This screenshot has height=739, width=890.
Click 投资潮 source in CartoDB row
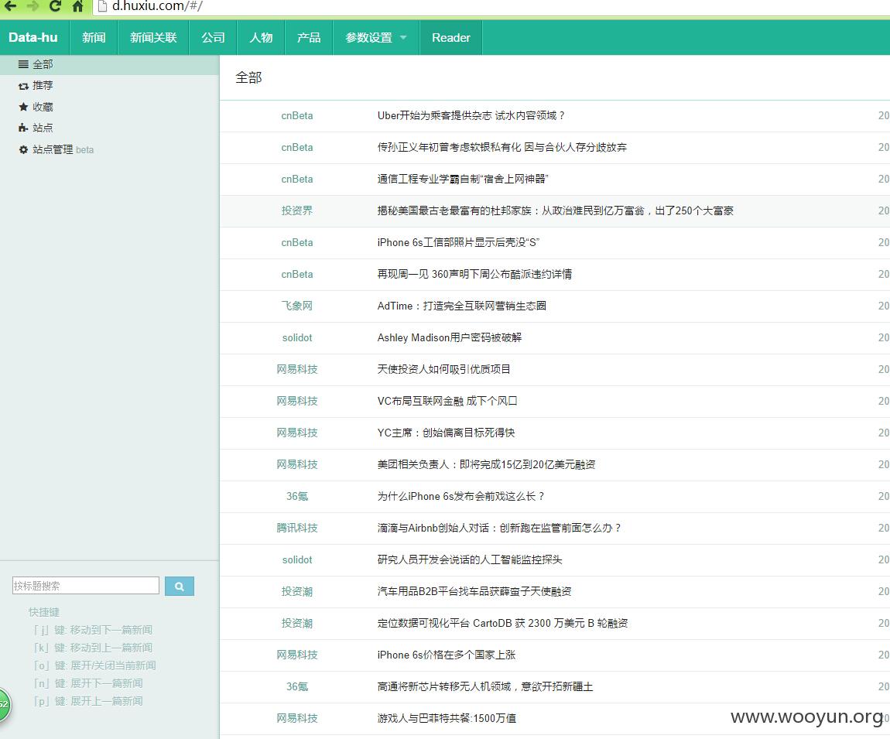pyautogui.click(x=297, y=624)
